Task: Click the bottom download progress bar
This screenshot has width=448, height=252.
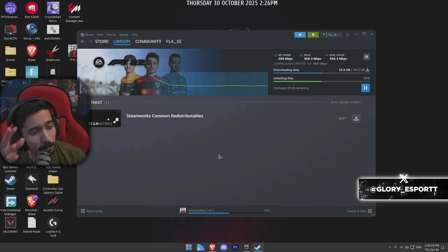Action: (229, 213)
